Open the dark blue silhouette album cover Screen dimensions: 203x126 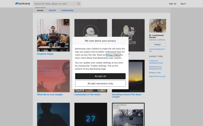click(53, 115)
